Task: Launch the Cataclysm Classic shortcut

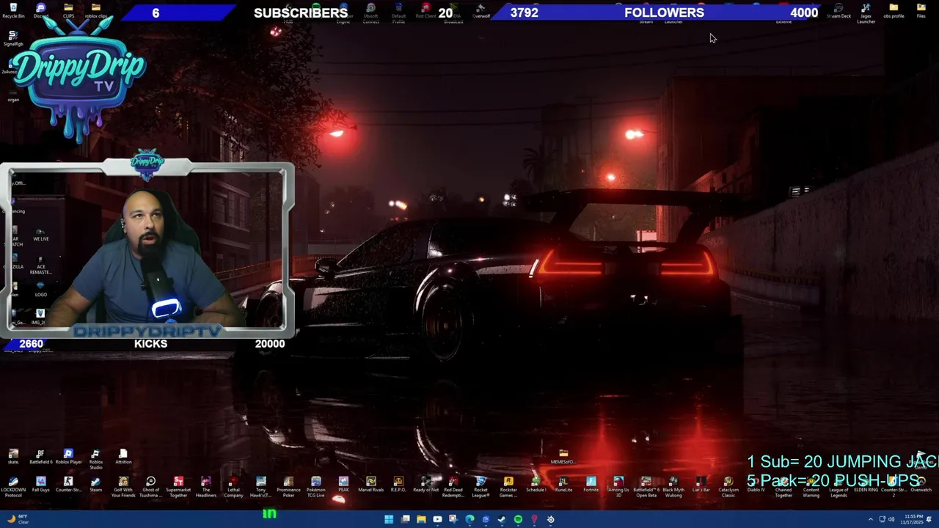Action: (728, 487)
